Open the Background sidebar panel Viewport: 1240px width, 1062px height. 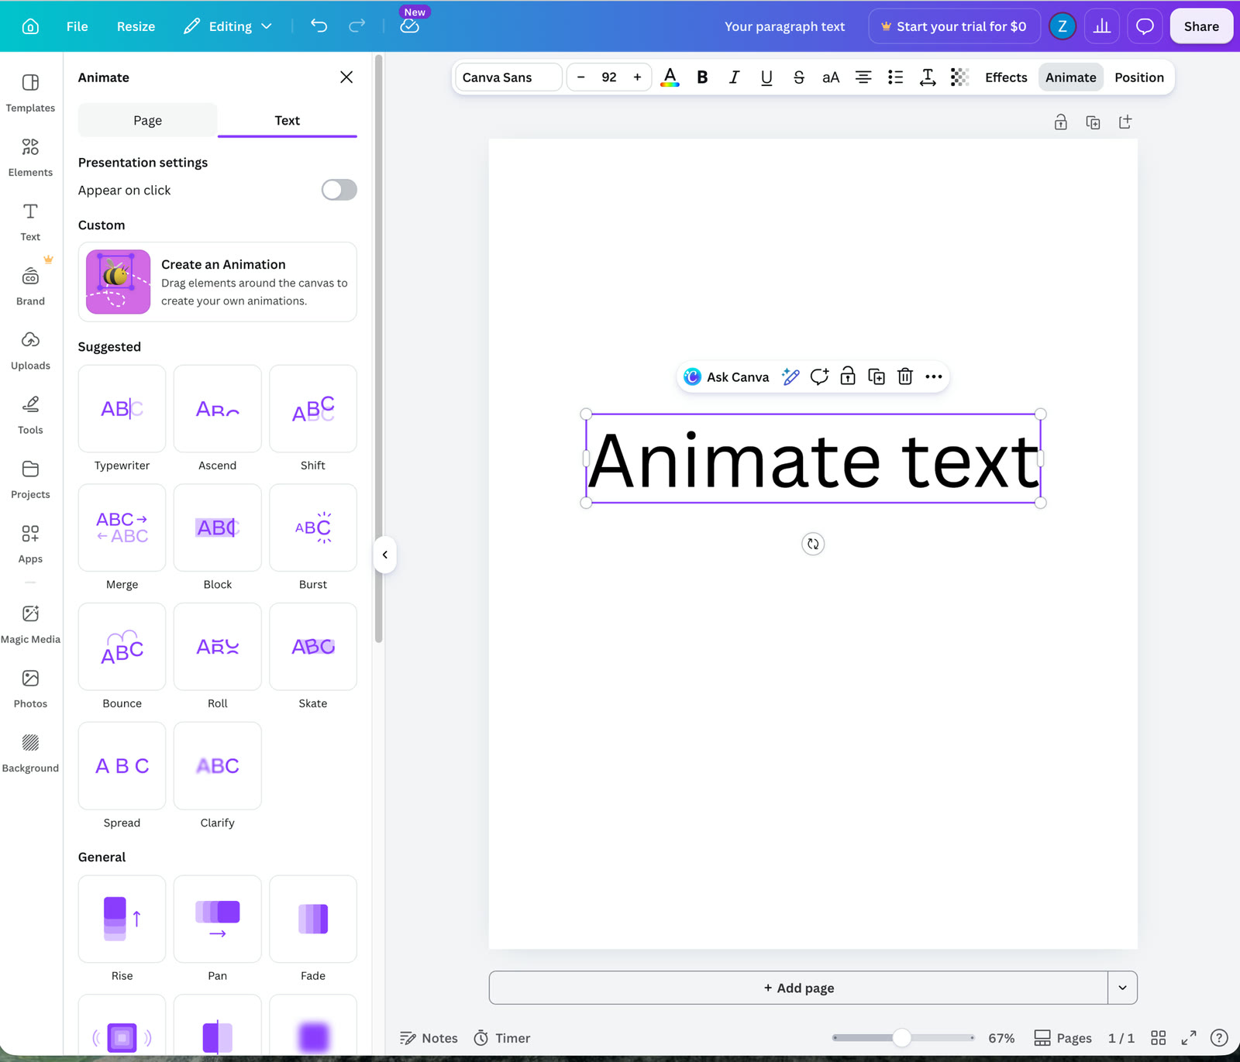tap(30, 753)
